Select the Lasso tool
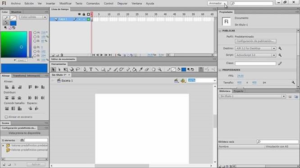 point(78,70)
